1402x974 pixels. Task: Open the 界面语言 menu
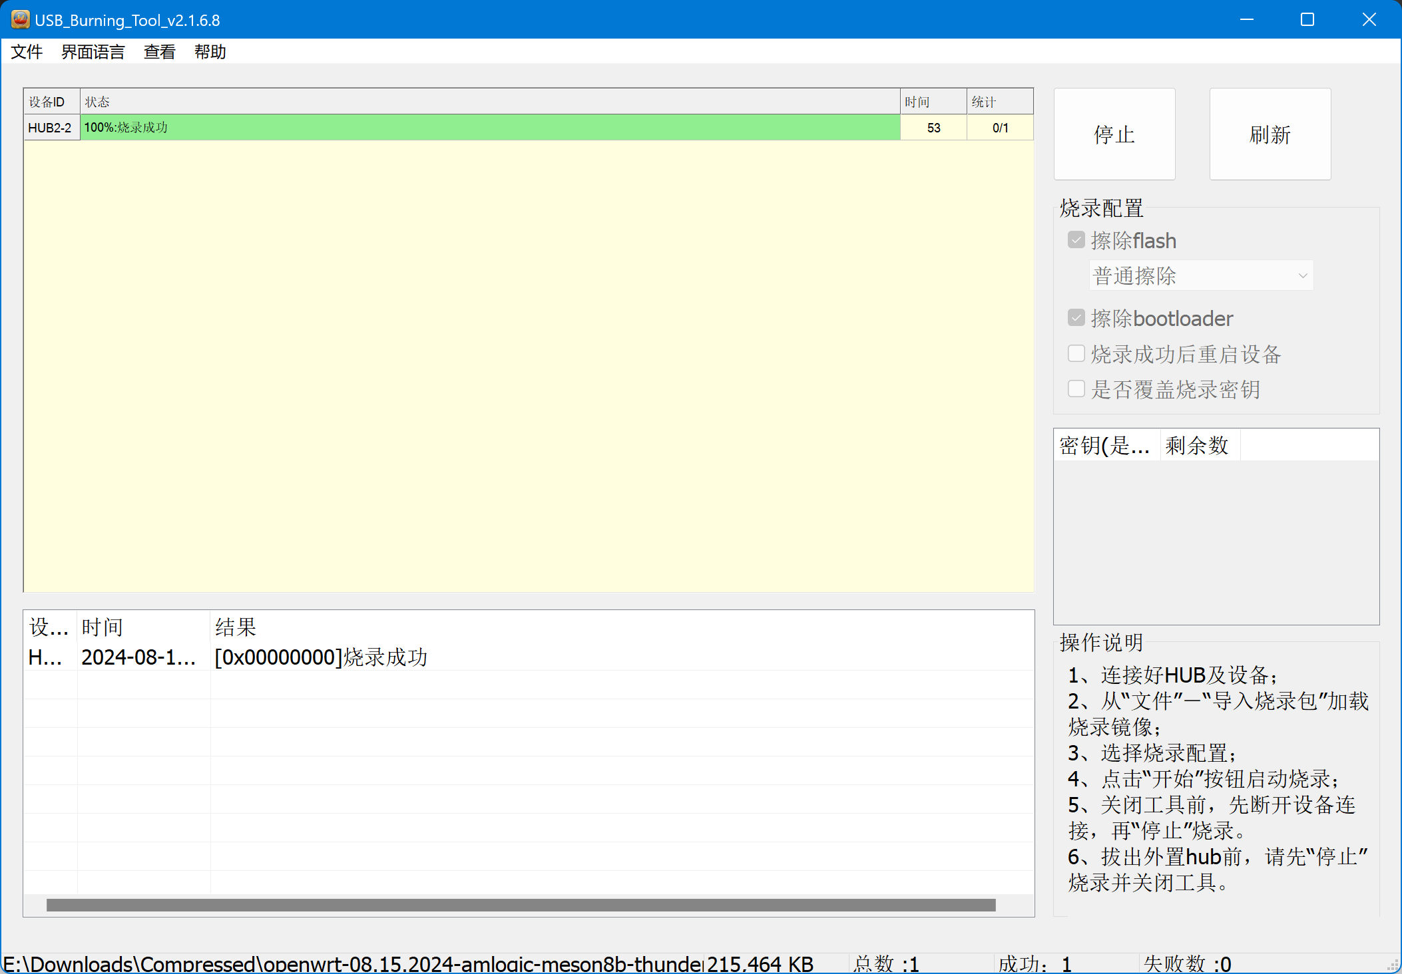[x=93, y=52]
